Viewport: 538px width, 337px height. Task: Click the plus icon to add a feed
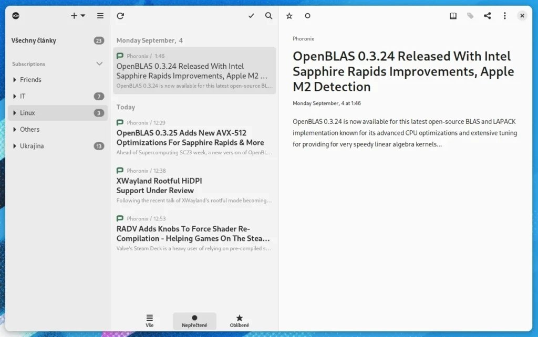pos(74,16)
